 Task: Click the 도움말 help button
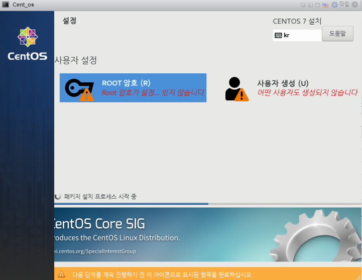(x=337, y=34)
